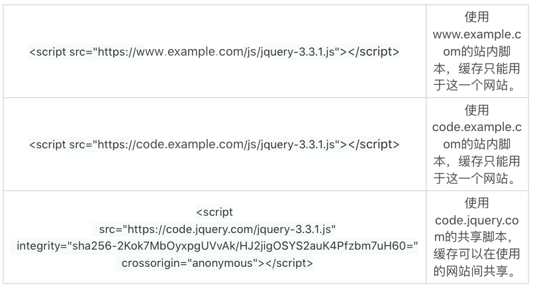Click "使用" at top of second description cell
The height and width of the screenshot is (290, 533).
476,109
